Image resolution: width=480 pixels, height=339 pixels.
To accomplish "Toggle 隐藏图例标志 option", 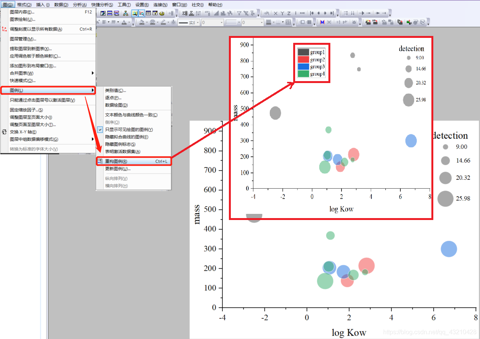I will coord(133,144).
